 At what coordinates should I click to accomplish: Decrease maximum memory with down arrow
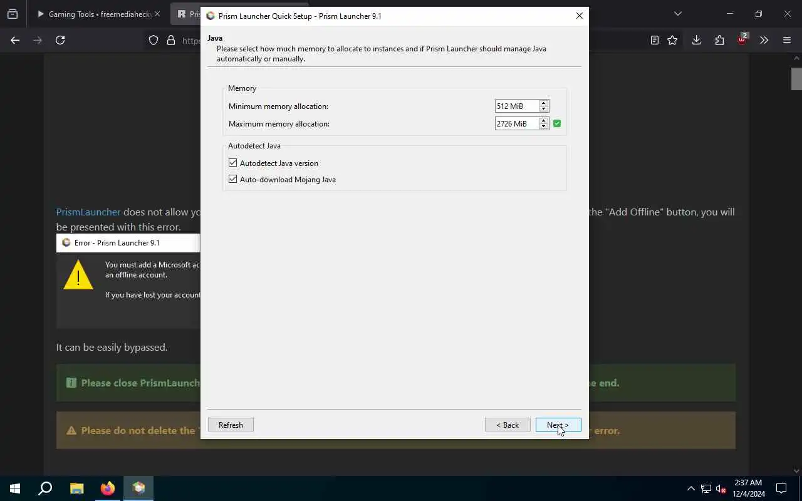click(x=544, y=127)
